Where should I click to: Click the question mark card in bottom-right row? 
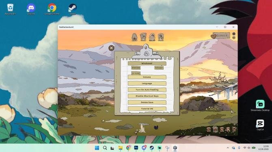pos(222,129)
